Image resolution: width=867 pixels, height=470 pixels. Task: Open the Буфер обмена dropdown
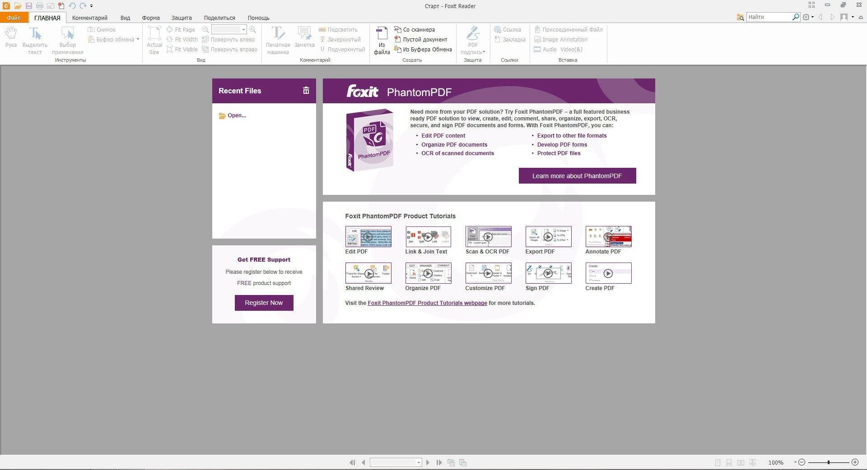click(114, 40)
